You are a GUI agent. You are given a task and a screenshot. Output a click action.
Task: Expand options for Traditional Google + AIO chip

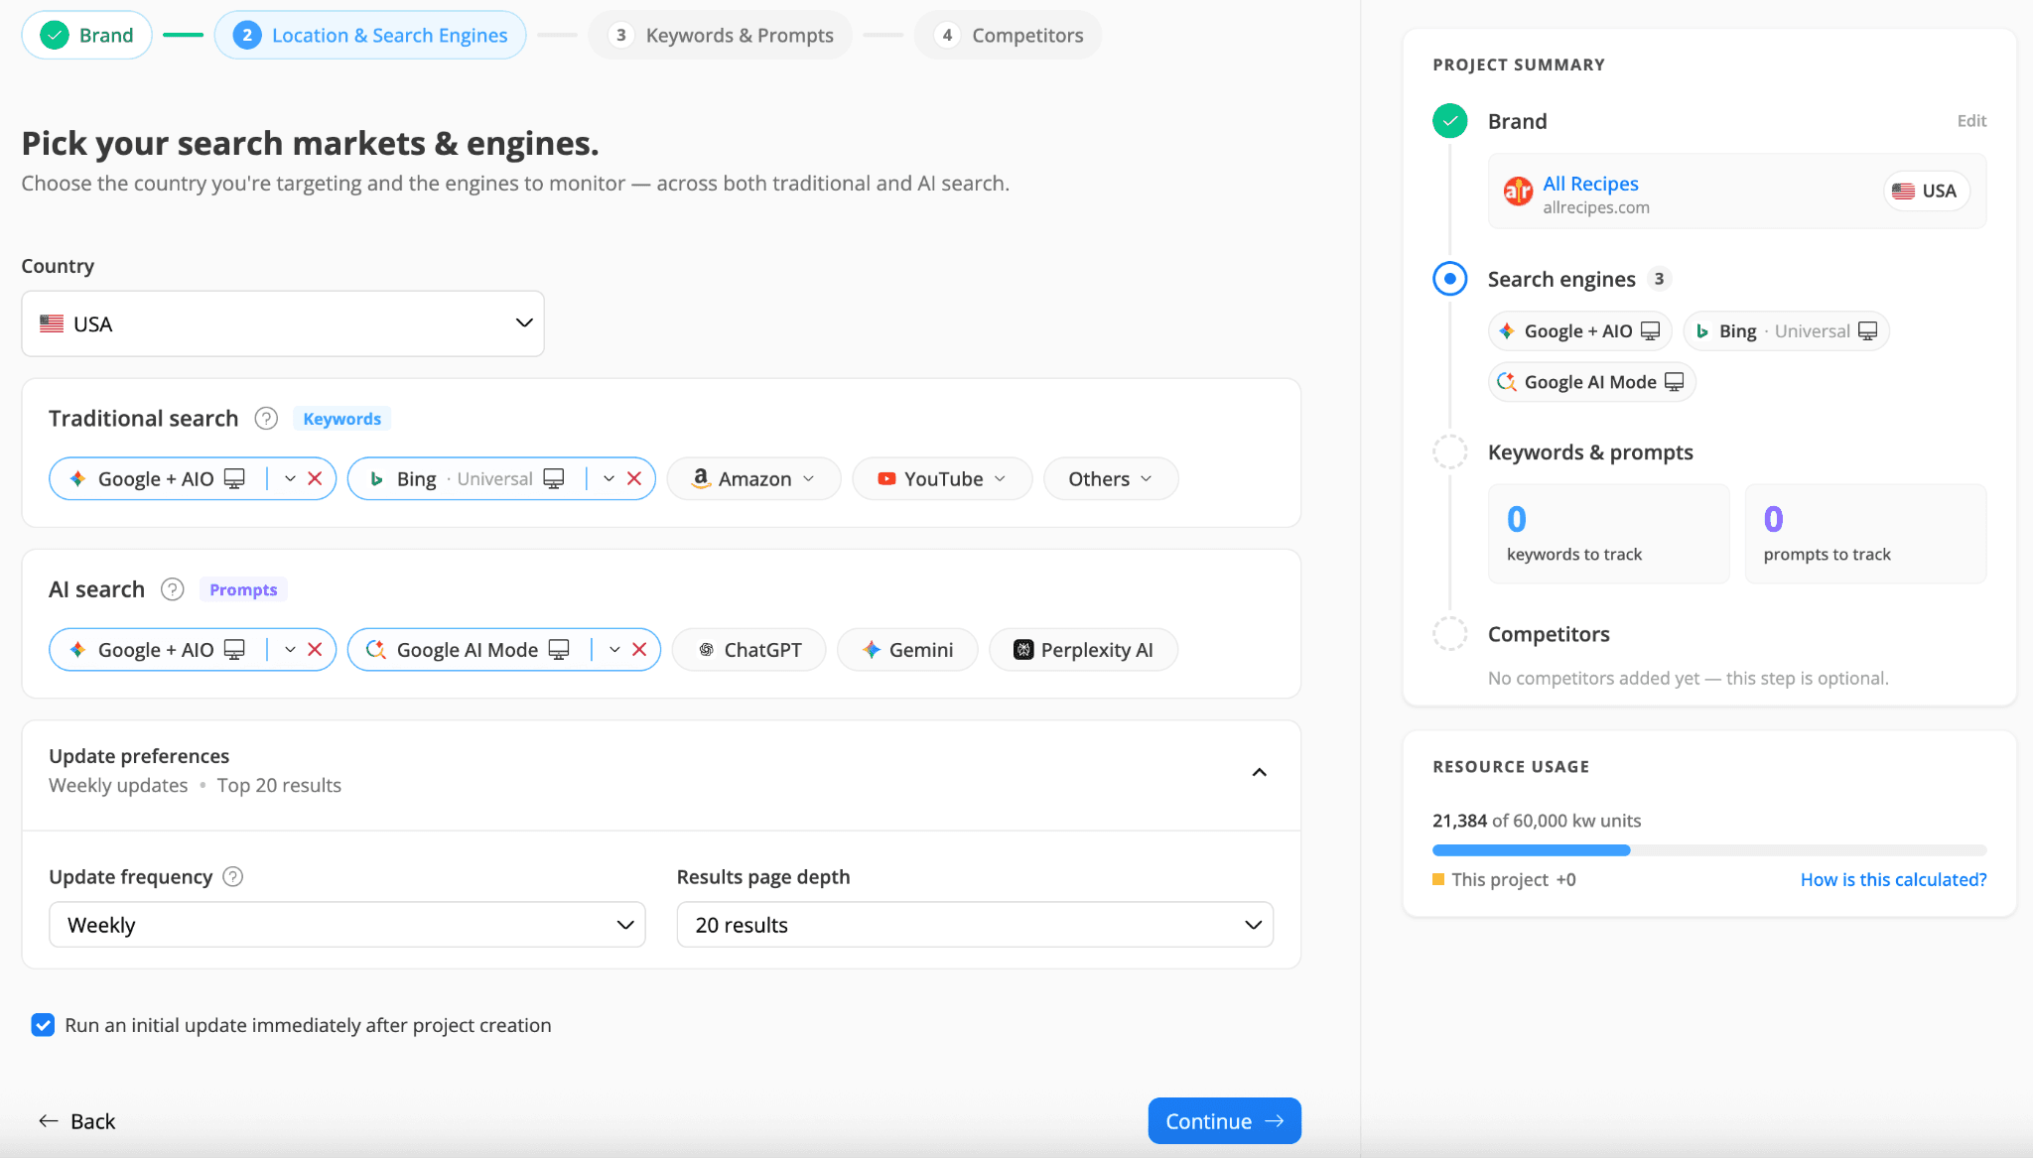coord(290,479)
